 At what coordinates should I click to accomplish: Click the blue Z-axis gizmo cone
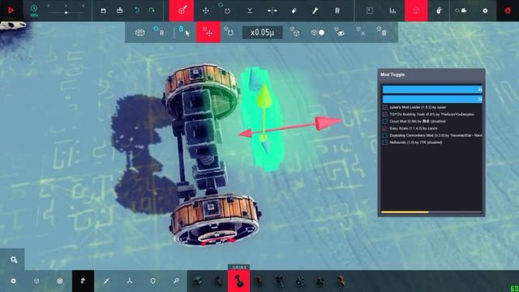click(x=254, y=79)
